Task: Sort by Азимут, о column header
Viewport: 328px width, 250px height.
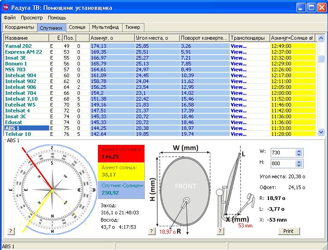Action: pos(112,38)
